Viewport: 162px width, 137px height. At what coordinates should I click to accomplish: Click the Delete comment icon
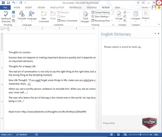[53, 14]
